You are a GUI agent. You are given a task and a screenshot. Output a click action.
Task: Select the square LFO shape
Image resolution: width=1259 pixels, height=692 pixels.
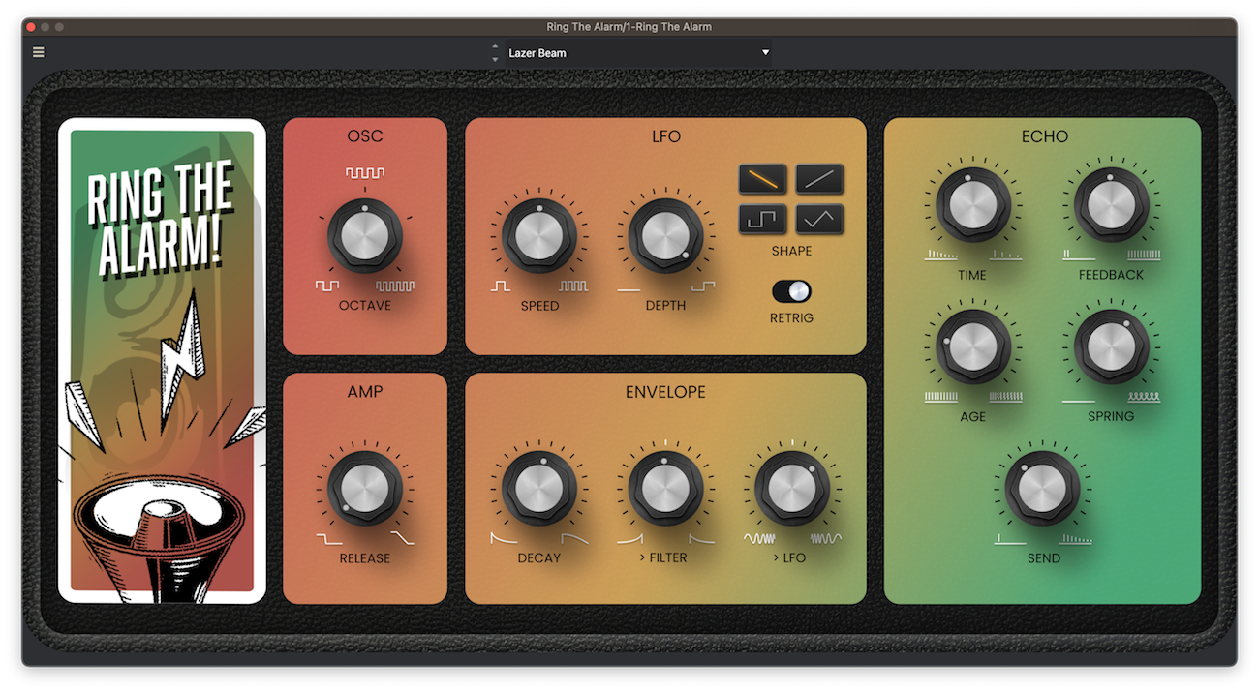coord(762,219)
